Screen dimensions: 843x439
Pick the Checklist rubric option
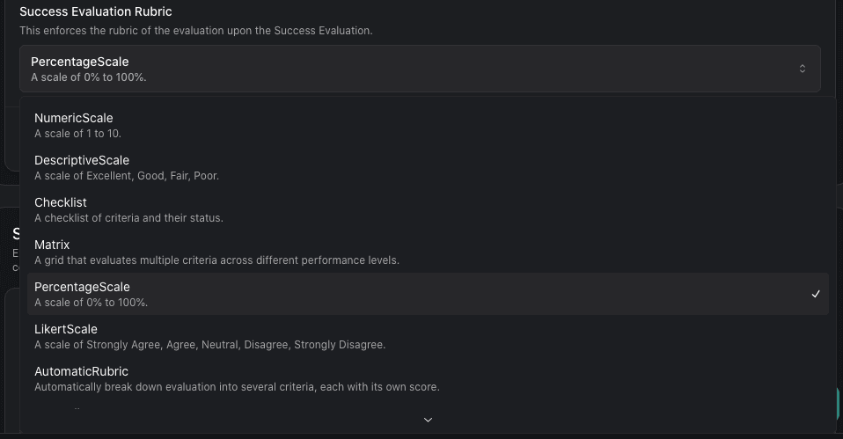tap(428, 209)
